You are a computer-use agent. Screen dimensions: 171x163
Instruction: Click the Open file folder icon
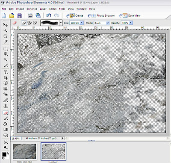[12, 15]
